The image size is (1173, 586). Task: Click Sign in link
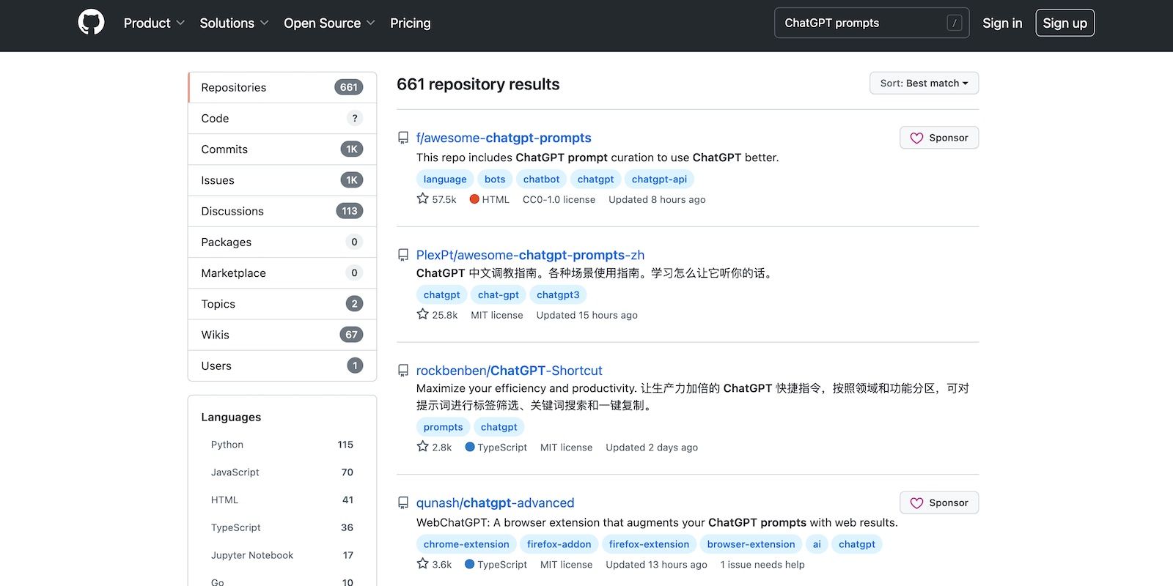[1002, 23]
